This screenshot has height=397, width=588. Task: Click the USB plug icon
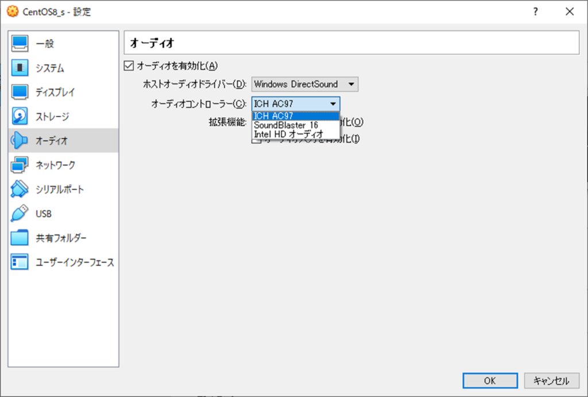coord(20,214)
